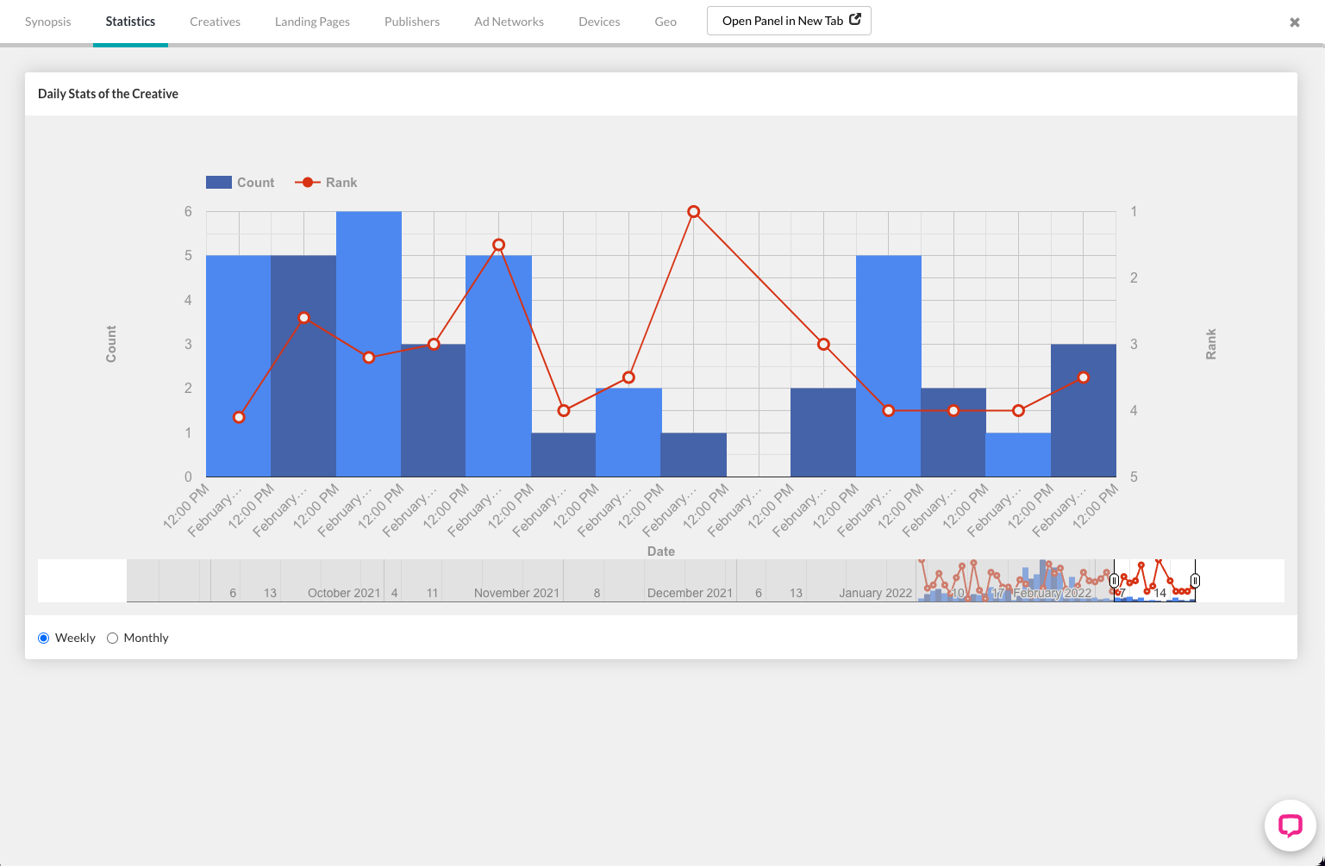
Task: Click the February 2022 region in the timeline
Action: (1052, 593)
